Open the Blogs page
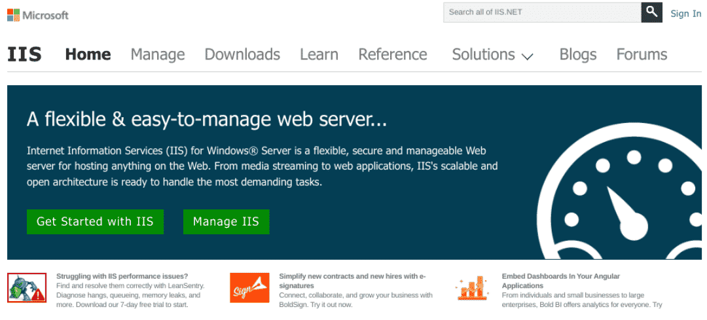707x320 pixels. (x=578, y=54)
